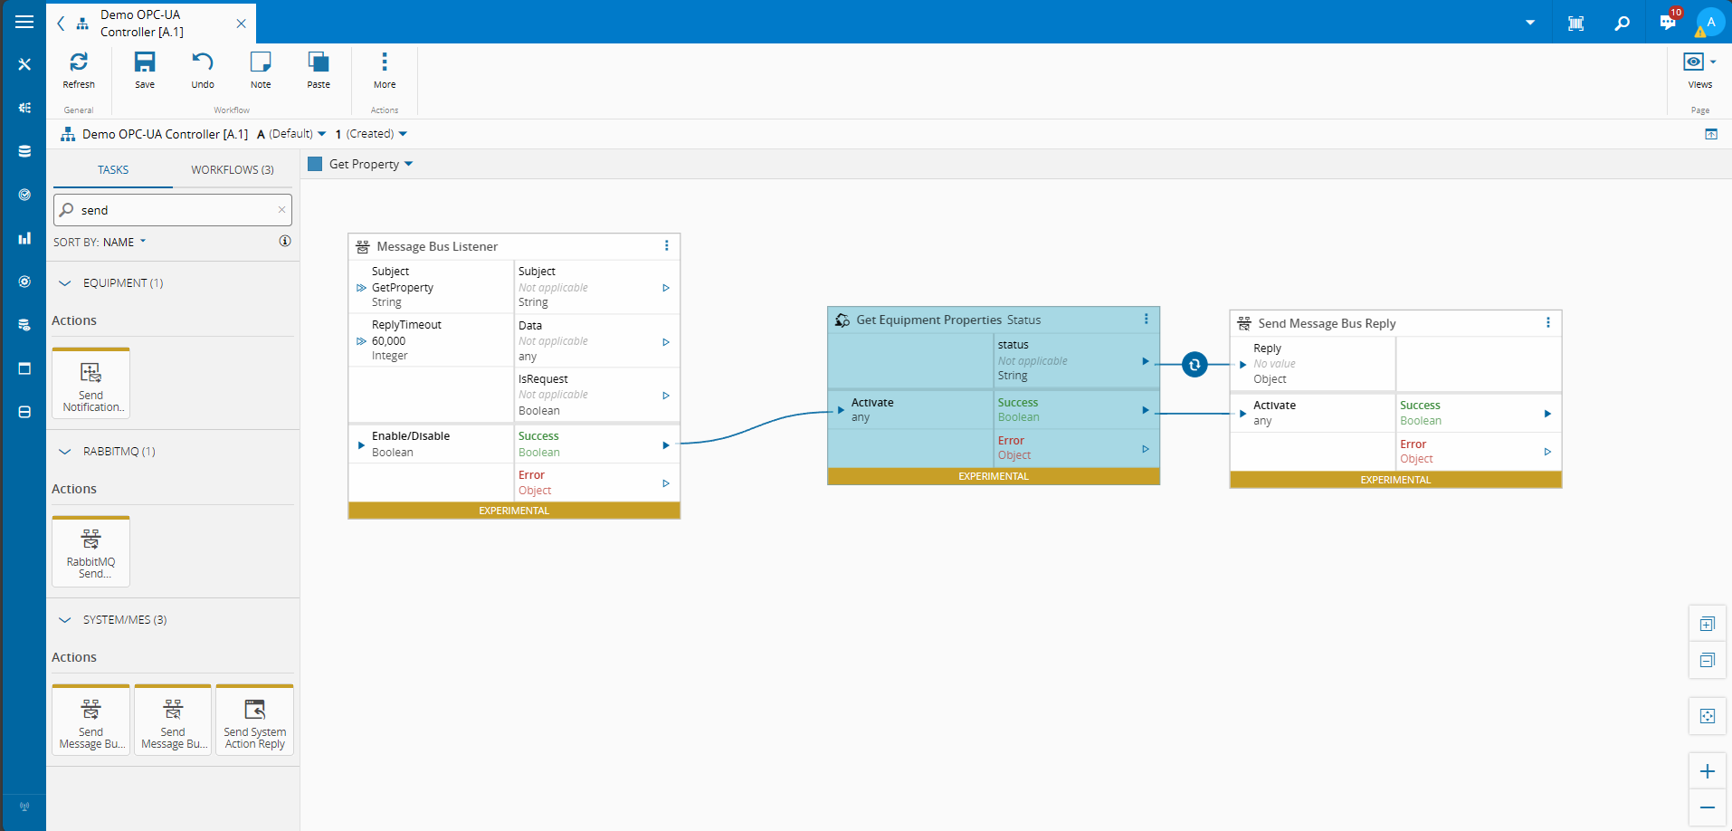The width and height of the screenshot is (1732, 831).
Task: Zoom out the workflow canvas
Action: point(1708,807)
